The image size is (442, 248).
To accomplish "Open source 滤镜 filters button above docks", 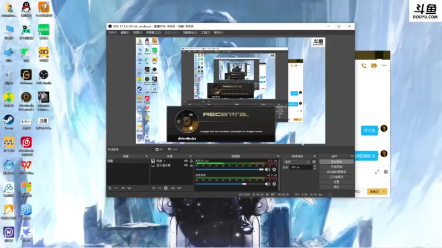I will coord(173,149).
